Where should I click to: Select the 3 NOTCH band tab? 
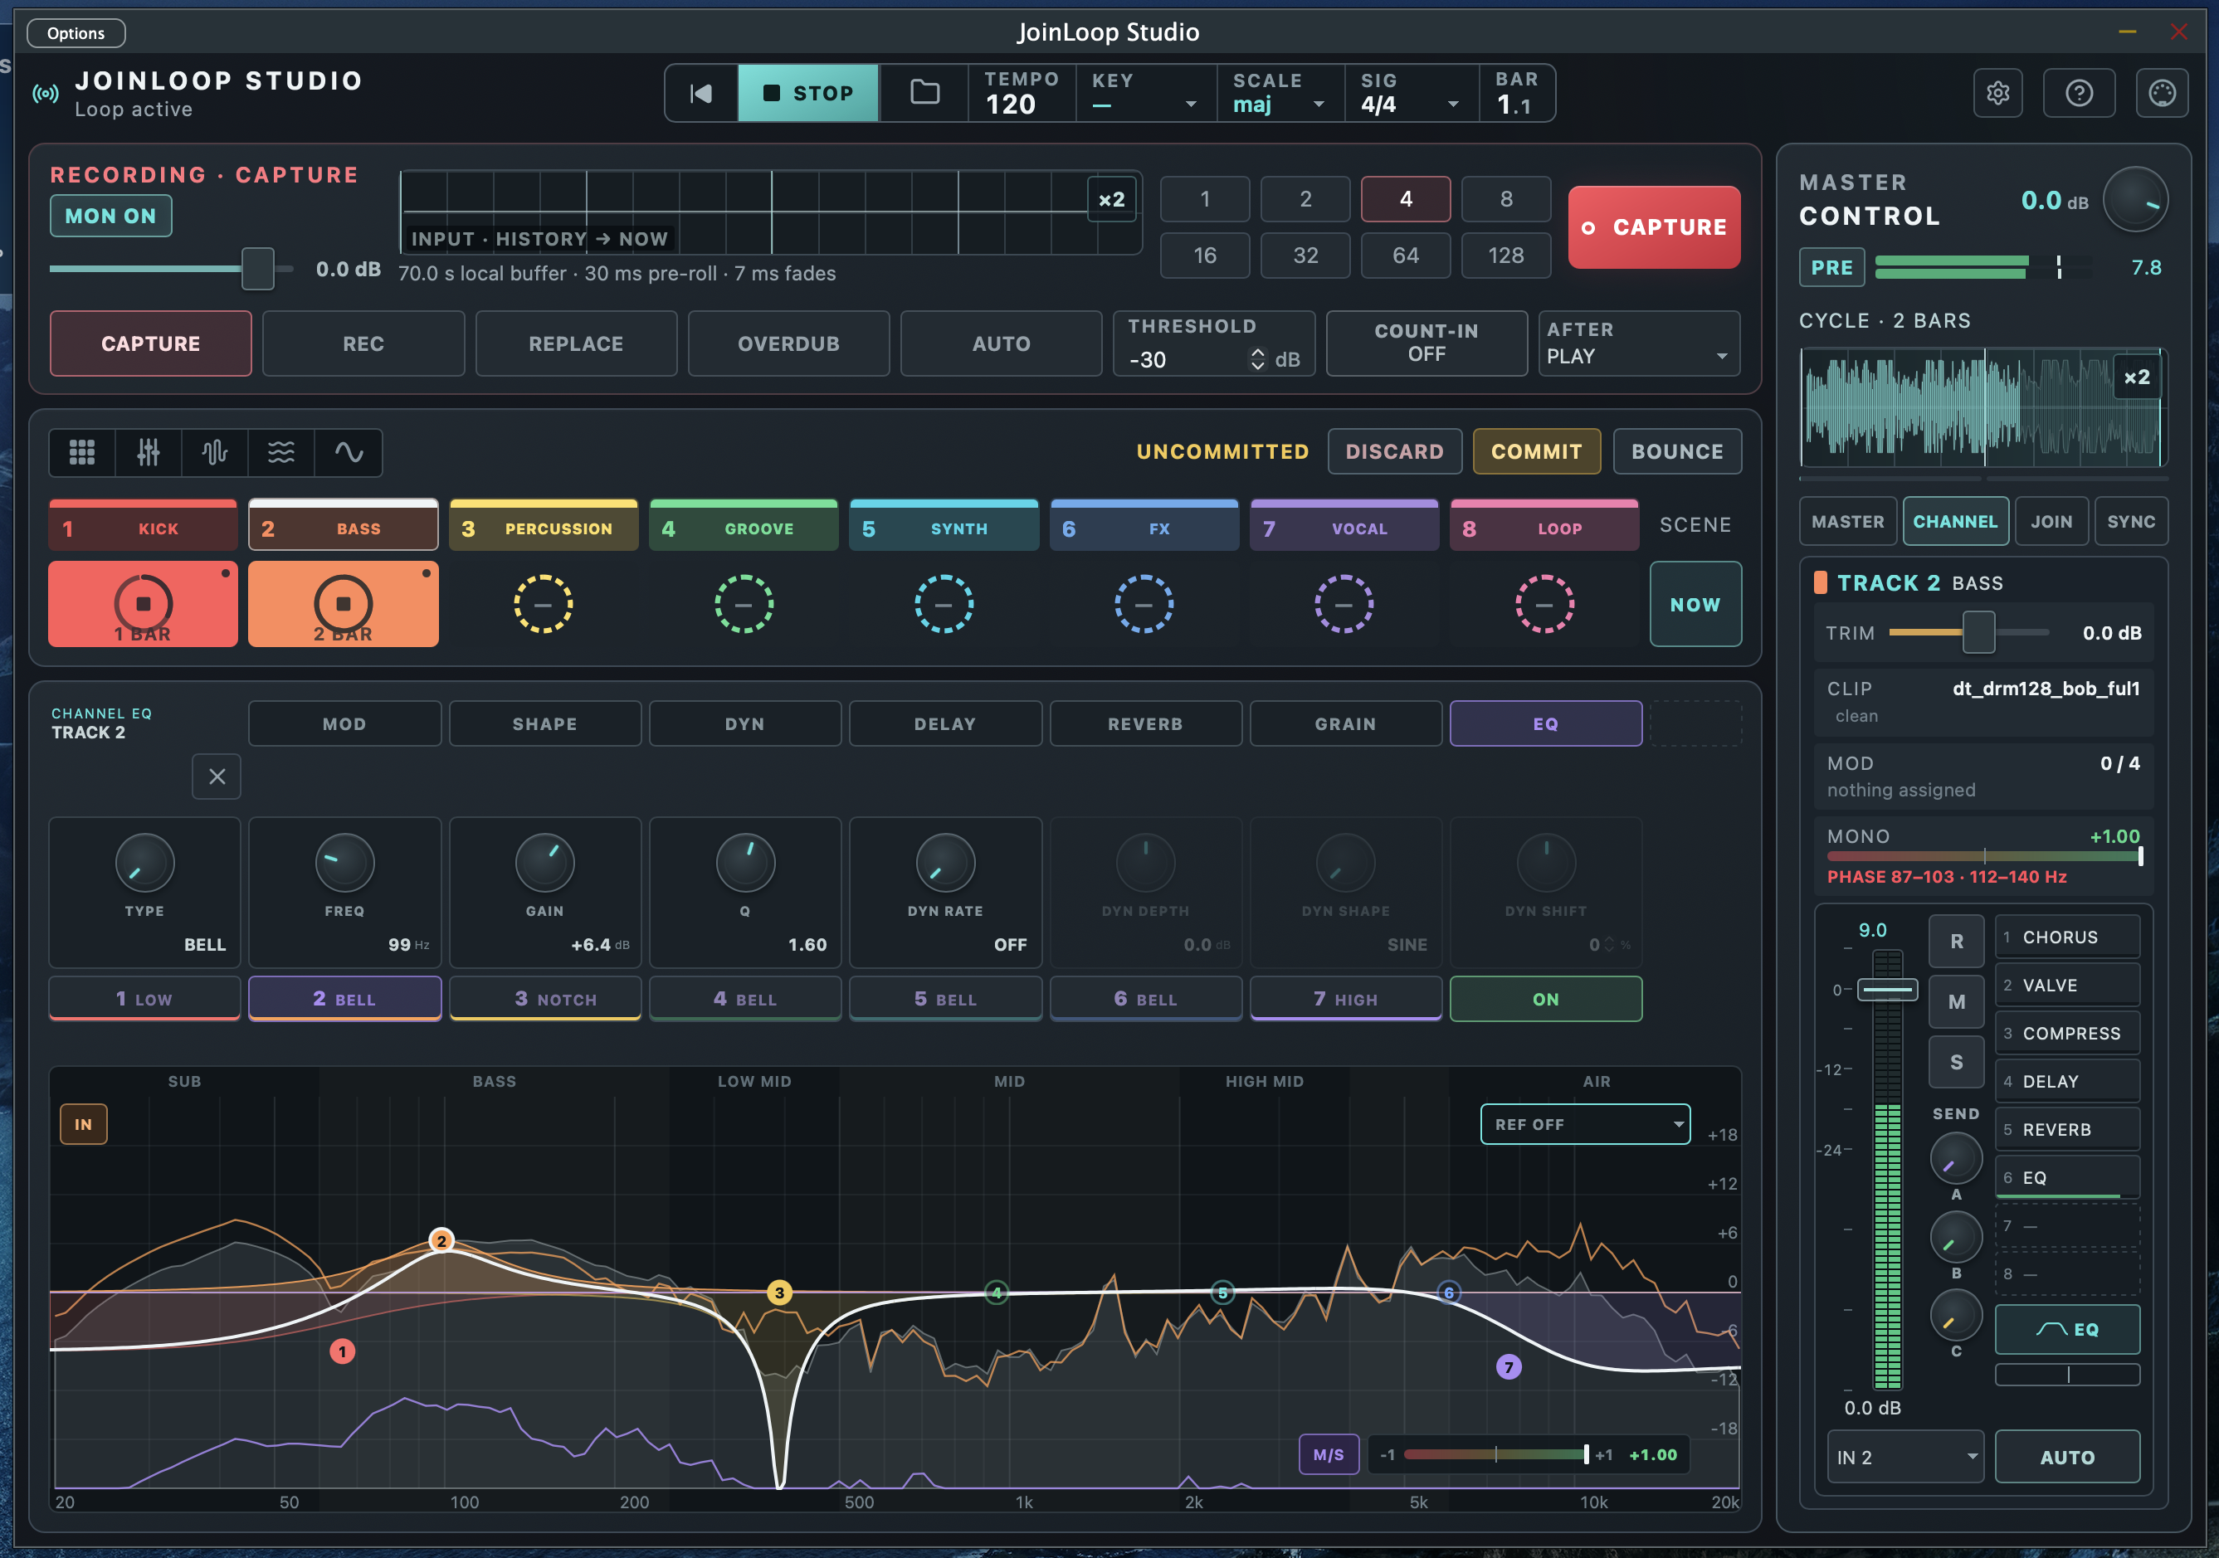tap(545, 999)
